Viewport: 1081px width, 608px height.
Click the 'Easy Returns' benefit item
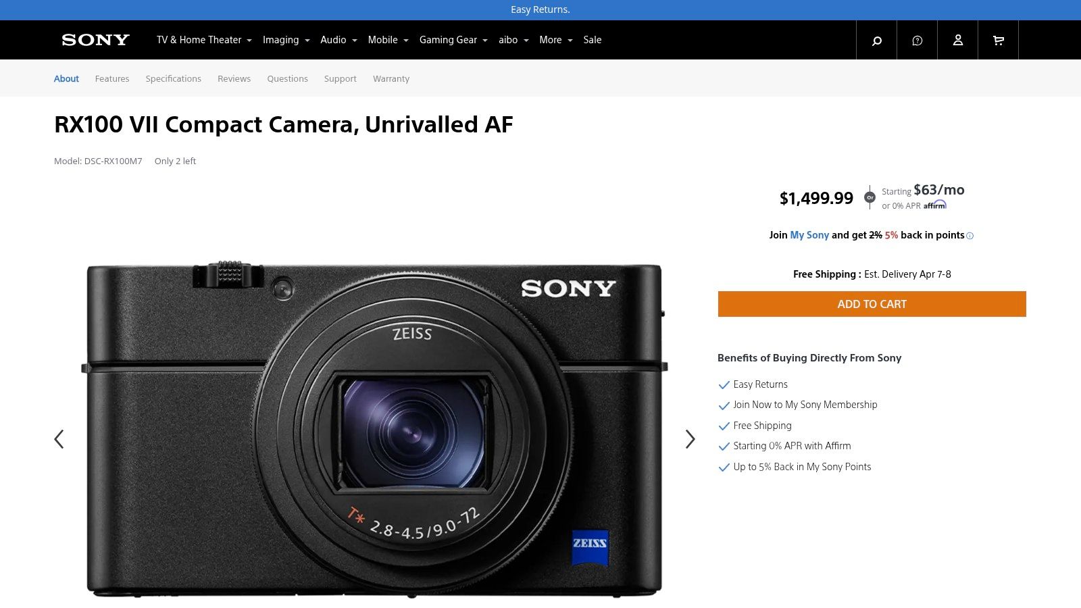pyautogui.click(x=760, y=384)
